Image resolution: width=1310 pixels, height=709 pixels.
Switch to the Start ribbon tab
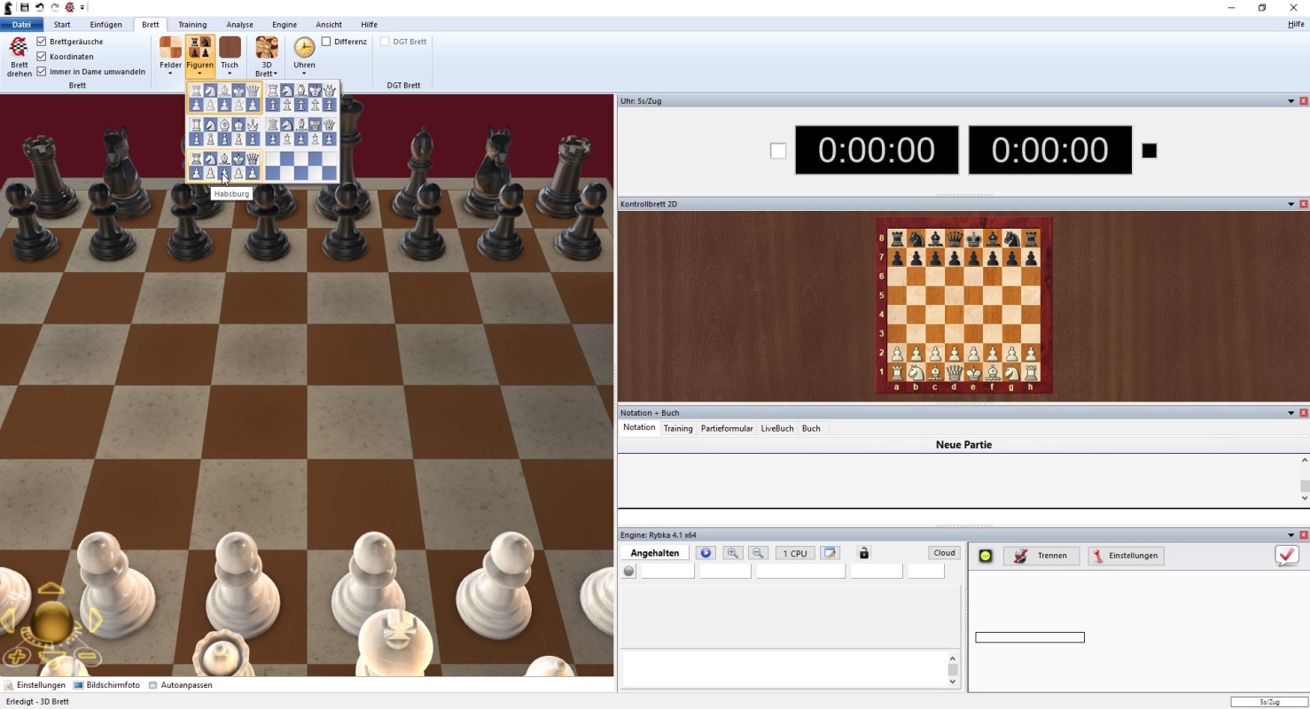[62, 25]
